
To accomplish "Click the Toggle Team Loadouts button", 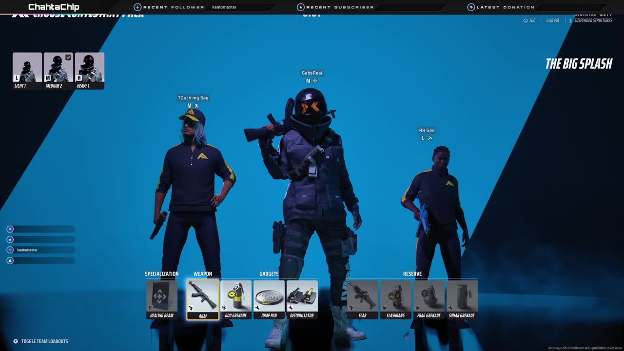I will pos(41,341).
